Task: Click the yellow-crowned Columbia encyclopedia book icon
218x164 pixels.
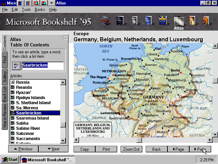Action: click(162, 21)
